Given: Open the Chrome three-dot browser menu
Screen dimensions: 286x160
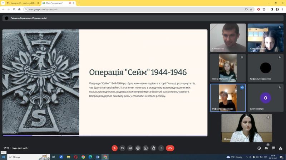Looking at the screenshot, I should point(282,9).
